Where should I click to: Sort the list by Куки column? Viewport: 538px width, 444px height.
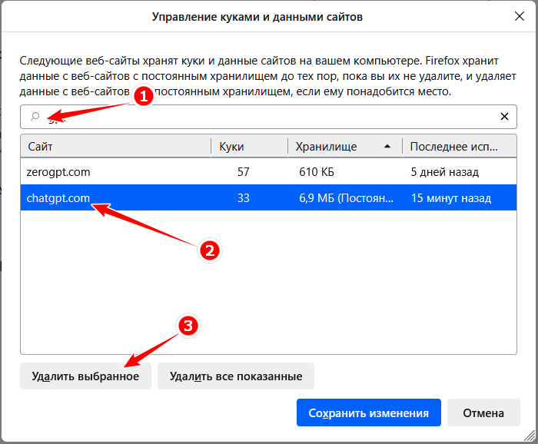pyautogui.click(x=250, y=147)
